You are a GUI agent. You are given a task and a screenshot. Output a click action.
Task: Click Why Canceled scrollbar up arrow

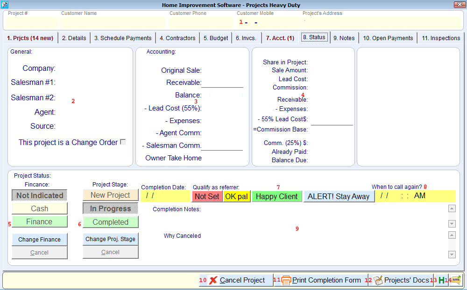pyautogui.click(x=452, y=235)
